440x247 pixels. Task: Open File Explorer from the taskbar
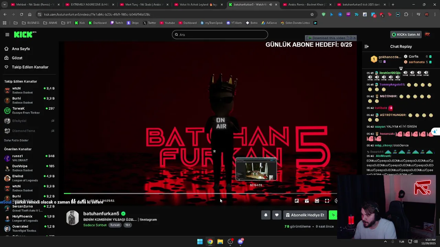pos(220,242)
